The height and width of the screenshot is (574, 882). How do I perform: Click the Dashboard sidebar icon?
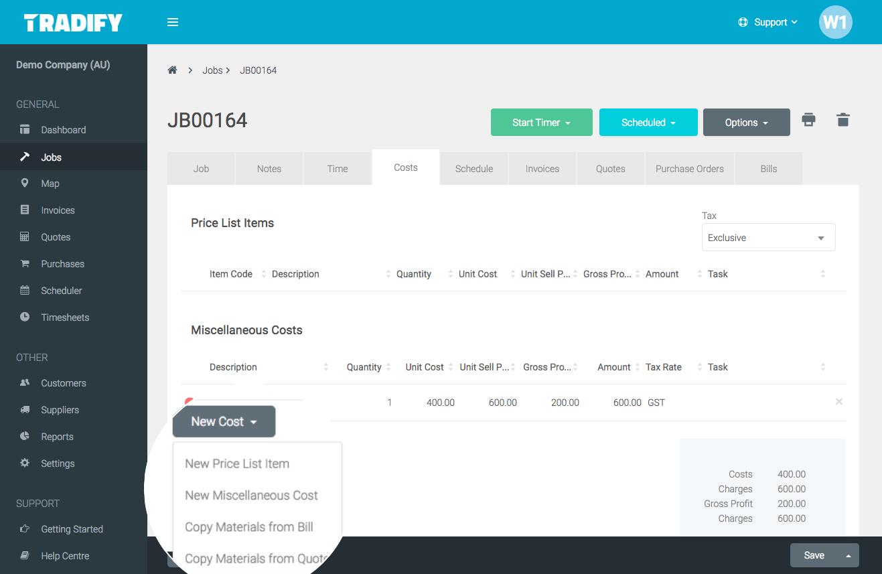coord(25,129)
